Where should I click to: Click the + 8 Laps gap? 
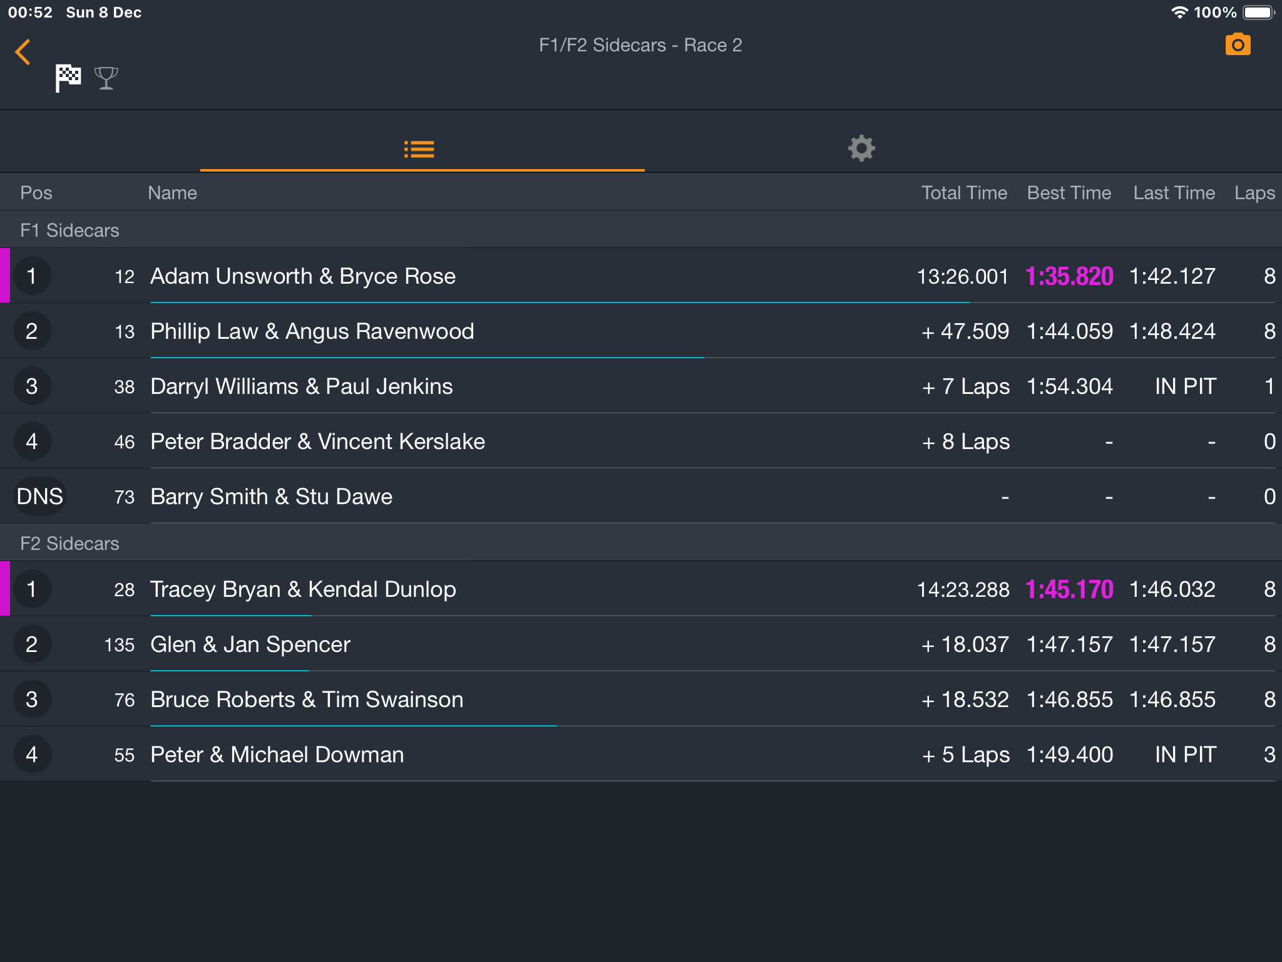[965, 442]
